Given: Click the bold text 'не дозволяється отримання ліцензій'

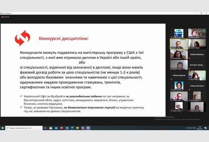Looking at the screenshot, I should (90, 108).
